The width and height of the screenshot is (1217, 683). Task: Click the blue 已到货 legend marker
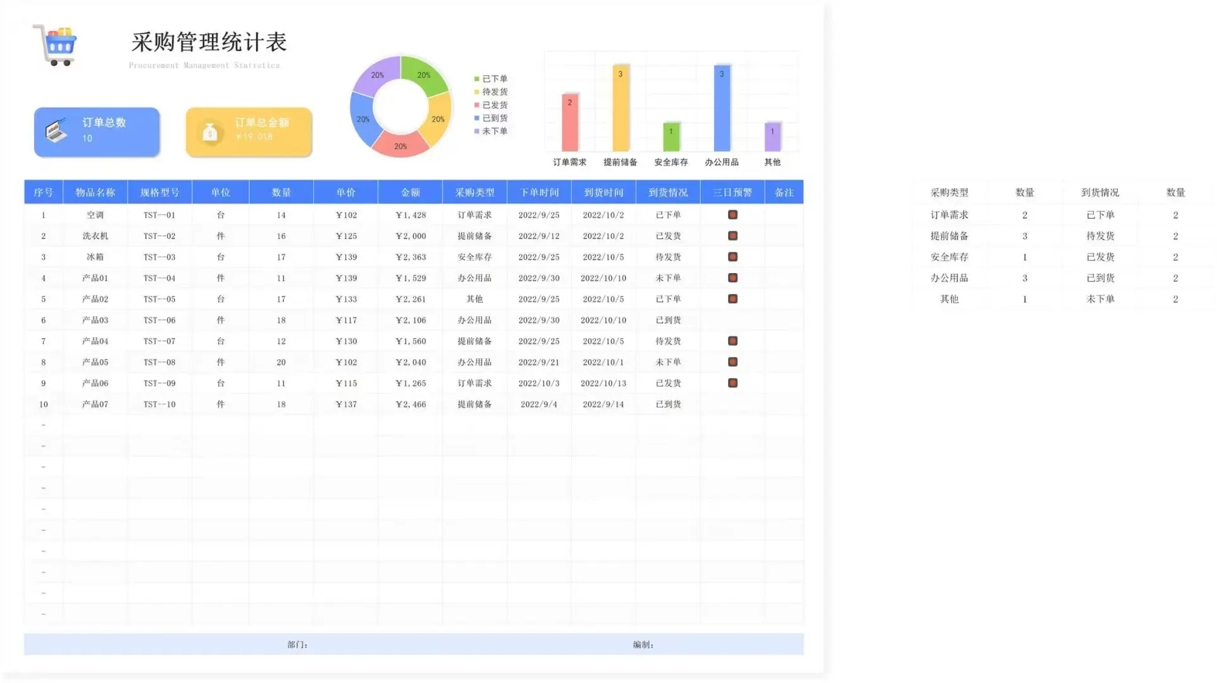[477, 118]
